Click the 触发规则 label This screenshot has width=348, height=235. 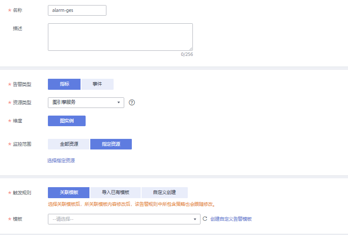(22, 193)
